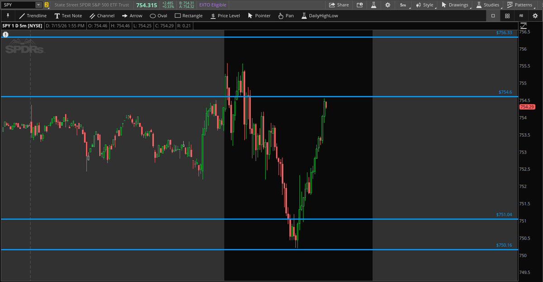Open the flask quick-study icon

click(x=374, y=5)
